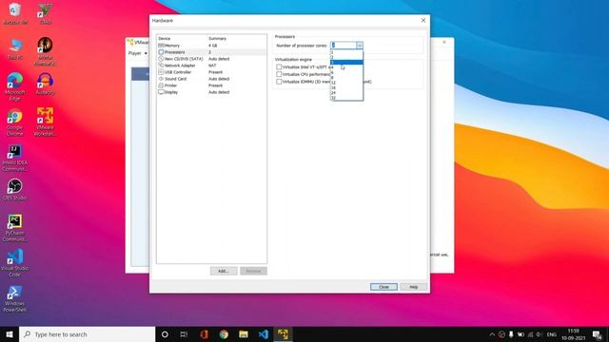Open IntelliJ IDEA desktop shortcut

(x=15, y=158)
